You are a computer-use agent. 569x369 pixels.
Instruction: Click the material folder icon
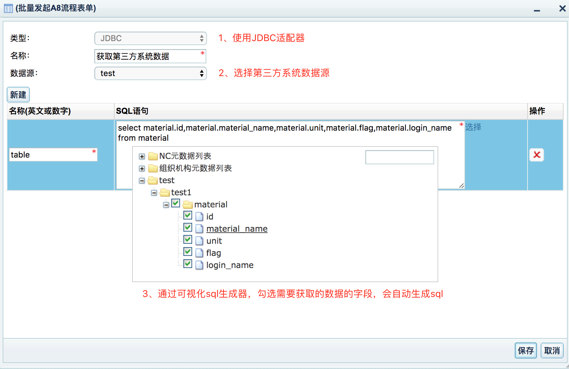(188, 205)
